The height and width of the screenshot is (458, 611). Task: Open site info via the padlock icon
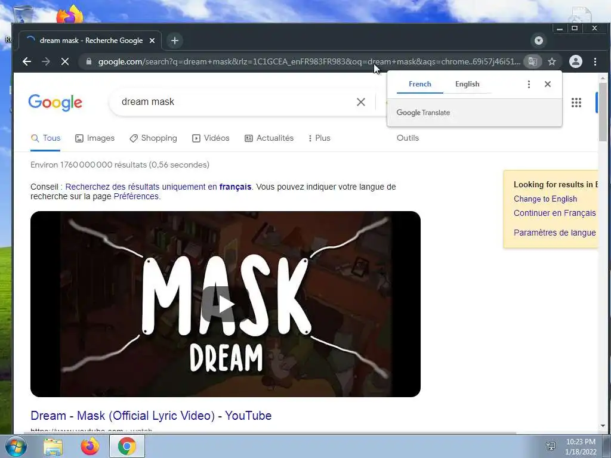(x=89, y=61)
